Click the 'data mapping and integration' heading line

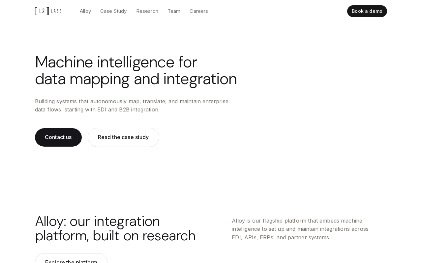pos(136,79)
